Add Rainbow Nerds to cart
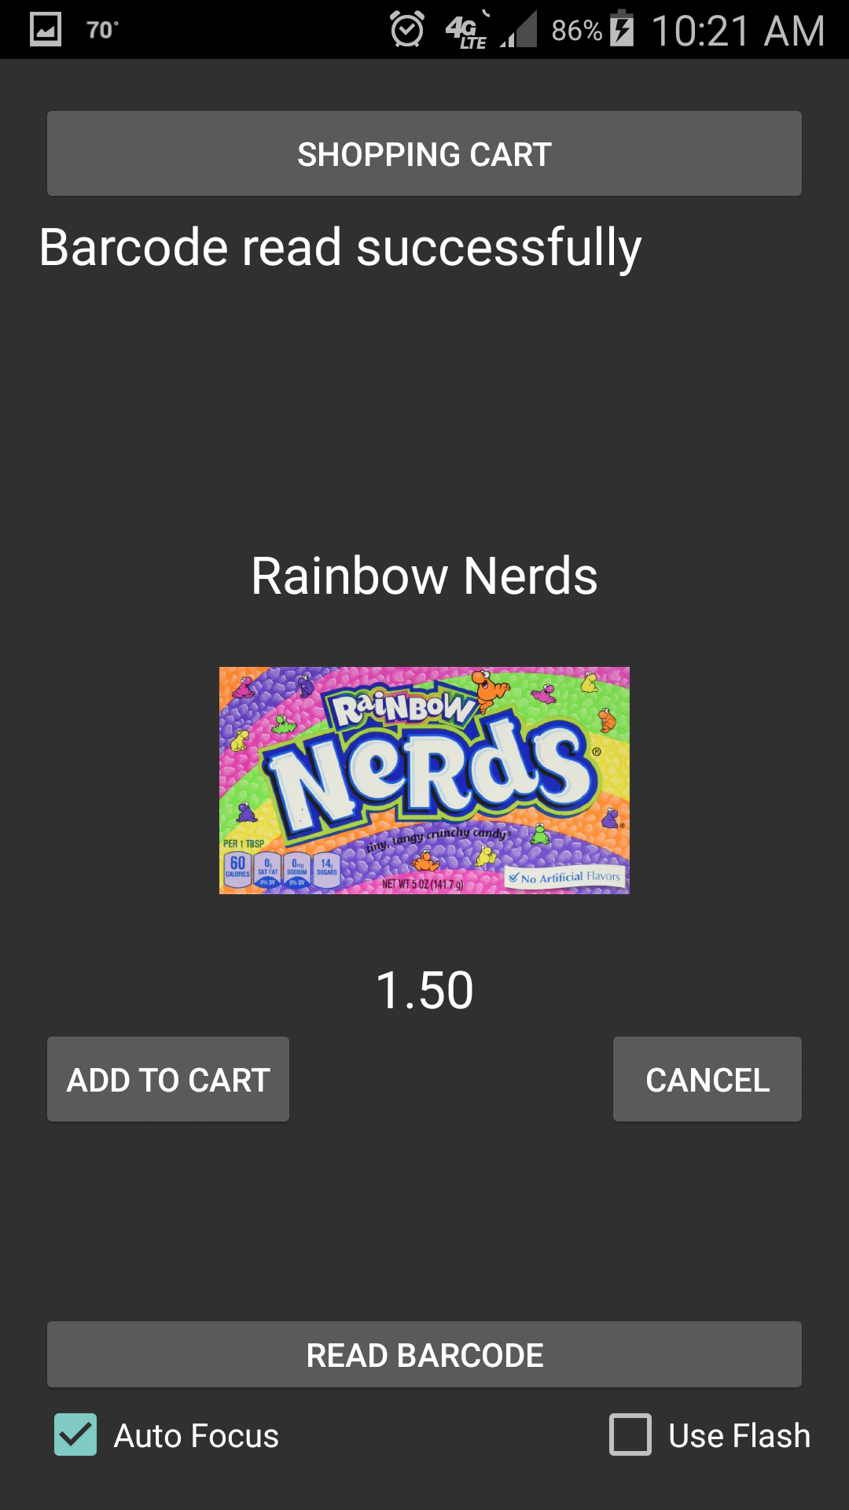Image resolution: width=849 pixels, height=1510 pixels. pos(168,1079)
